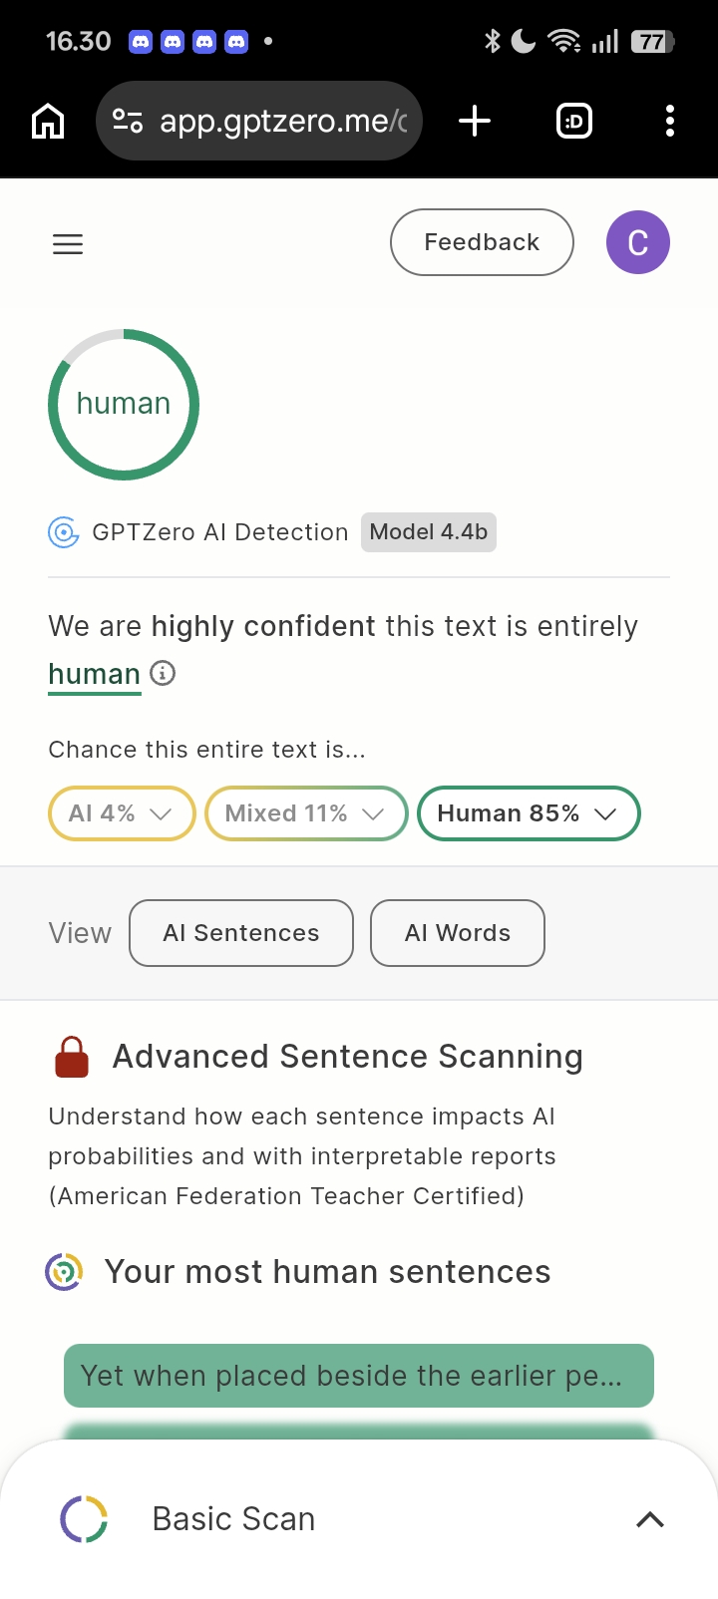Tap the GPTZero AI Detection logo icon

(x=64, y=532)
